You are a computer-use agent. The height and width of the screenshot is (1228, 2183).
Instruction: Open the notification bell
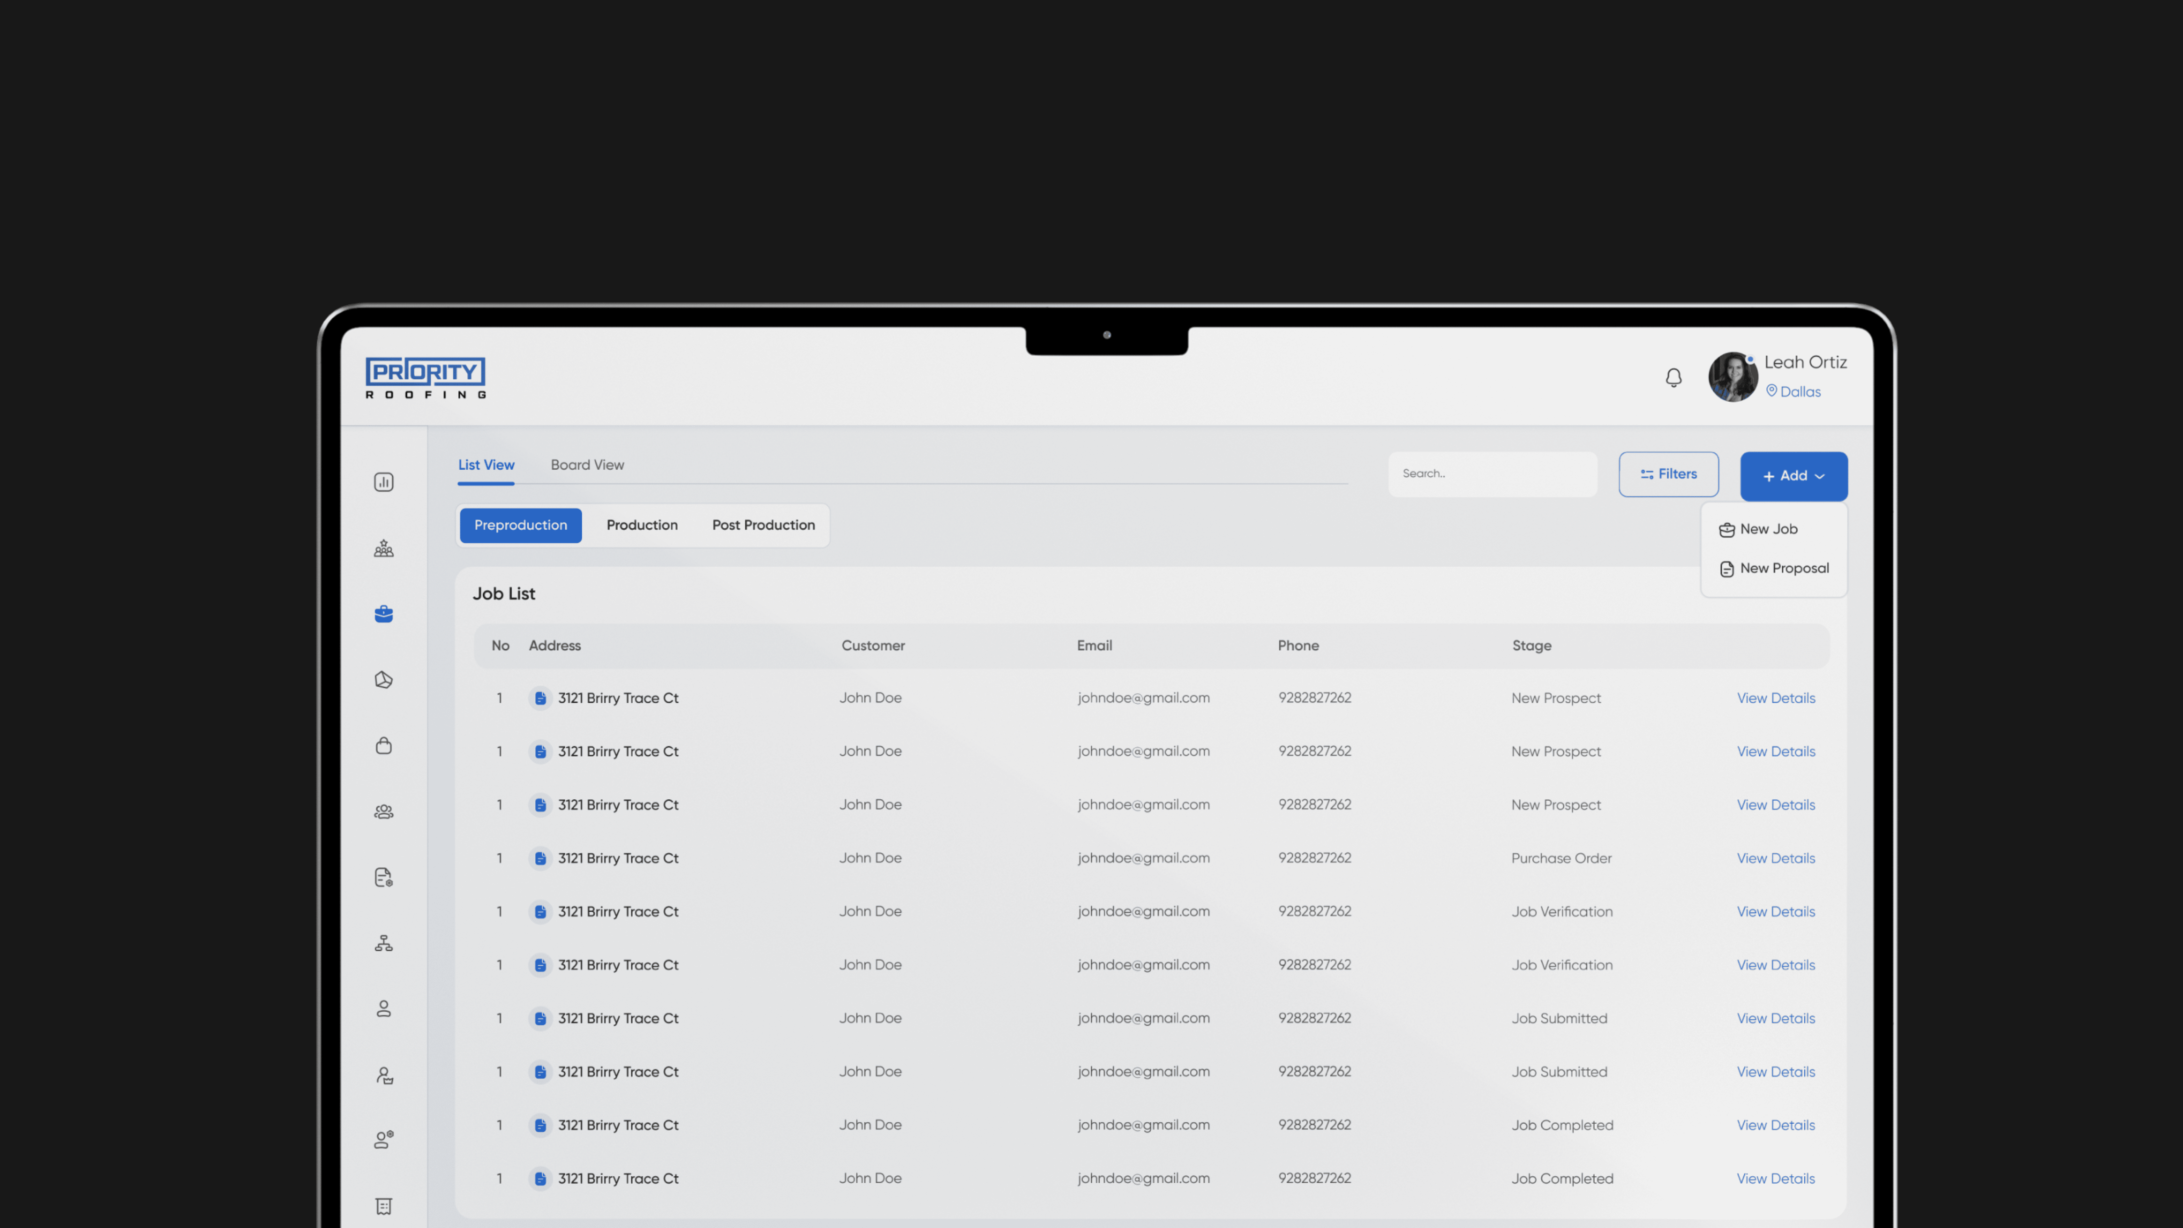1674,377
